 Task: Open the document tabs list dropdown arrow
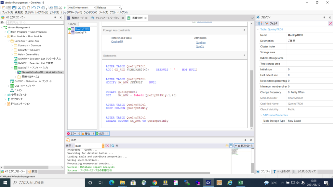pyautogui.click(x=252, y=18)
